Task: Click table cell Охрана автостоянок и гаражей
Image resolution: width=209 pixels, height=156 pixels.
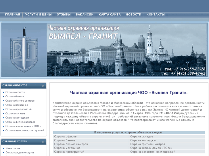Action: [167, 152]
